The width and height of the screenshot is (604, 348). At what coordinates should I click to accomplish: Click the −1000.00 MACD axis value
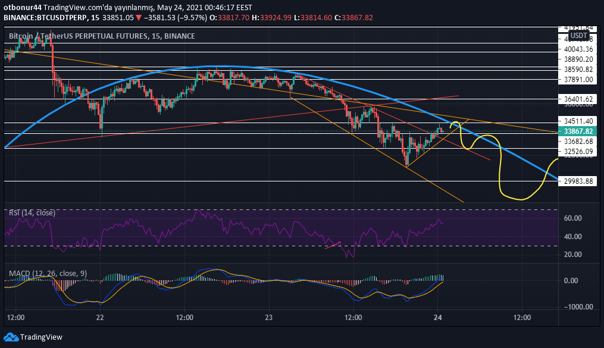pos(578,307)
